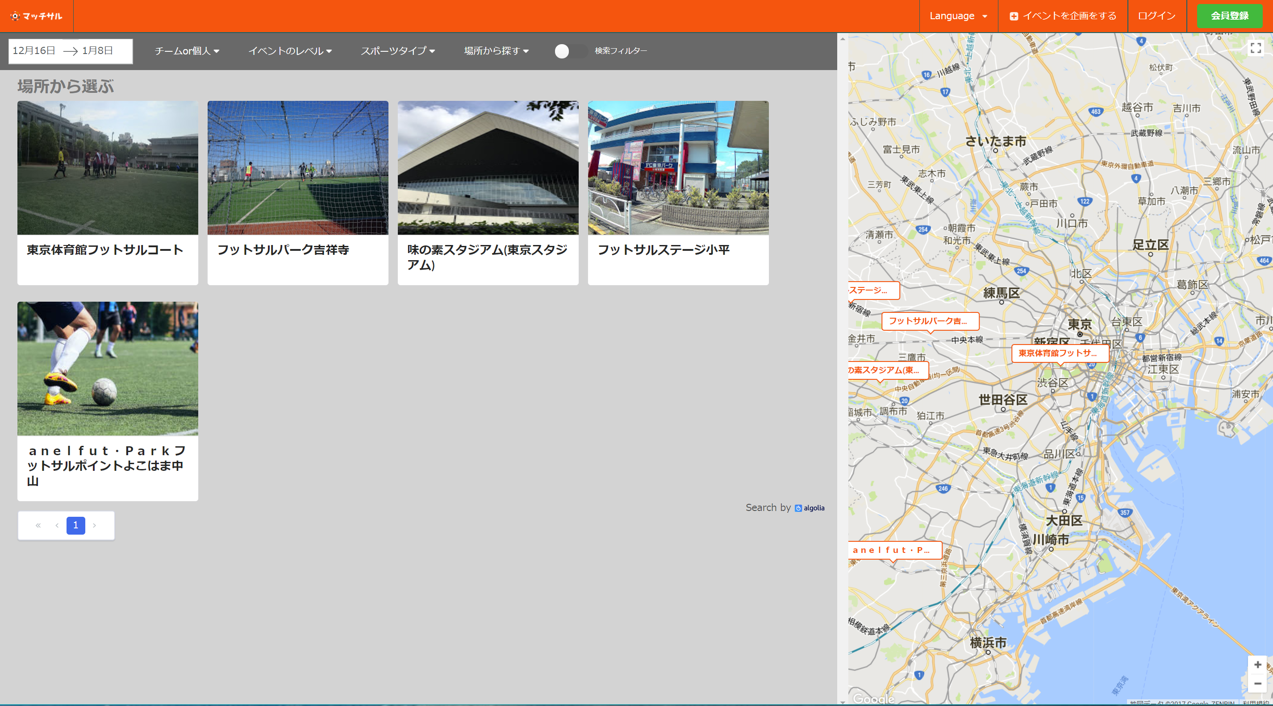The image size is (1273, 706).
Task: Click the 会員登録 button
Action: [x=1229, y=16]
